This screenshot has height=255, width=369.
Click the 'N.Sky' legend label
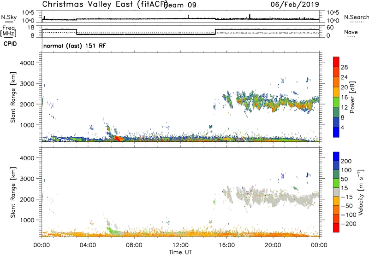[9, 17]
